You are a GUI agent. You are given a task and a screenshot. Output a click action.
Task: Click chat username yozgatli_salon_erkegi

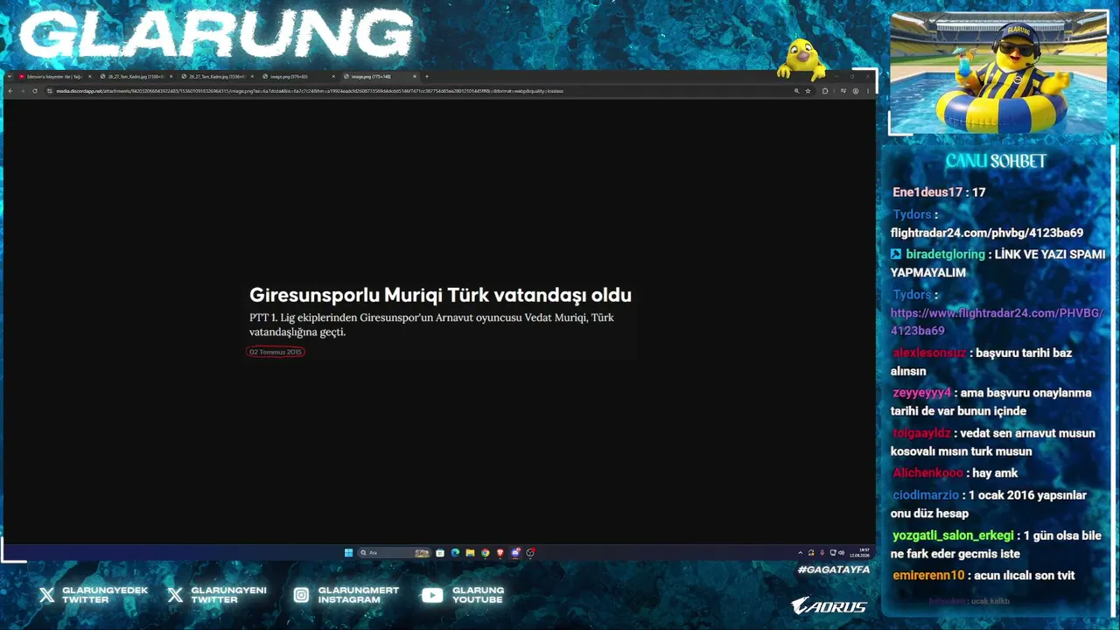click(953, 535)
